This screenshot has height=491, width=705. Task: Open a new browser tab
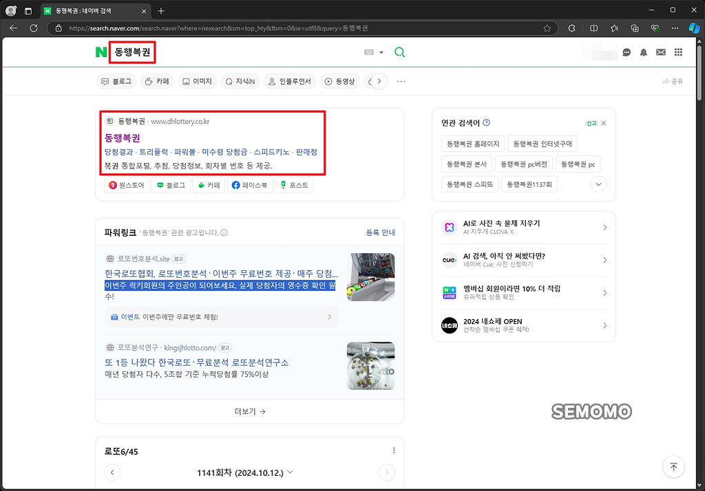click(161, 11)
